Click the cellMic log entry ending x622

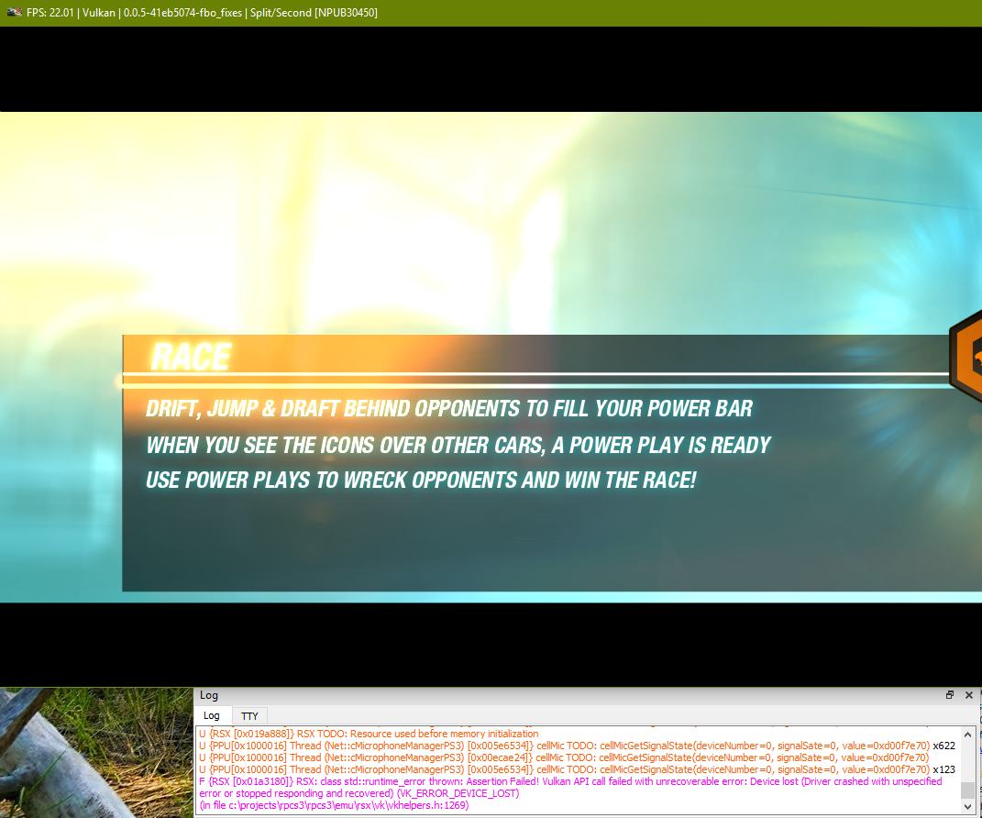(x=577, y=746)
